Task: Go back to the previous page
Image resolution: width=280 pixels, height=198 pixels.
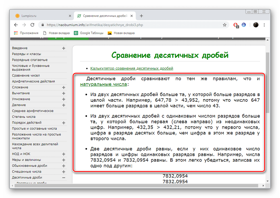Action: tap(16, 25)
